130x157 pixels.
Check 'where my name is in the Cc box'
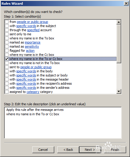7,55
